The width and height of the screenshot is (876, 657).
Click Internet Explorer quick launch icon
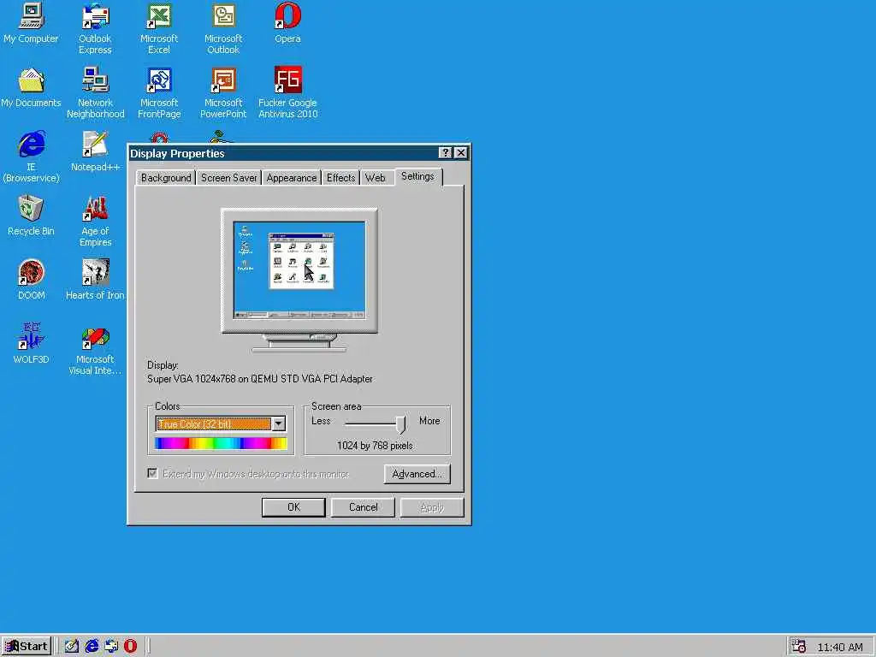[x=92, y=646]
